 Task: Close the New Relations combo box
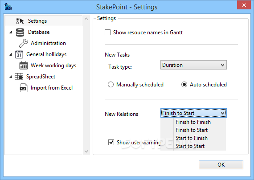point(193,113)
